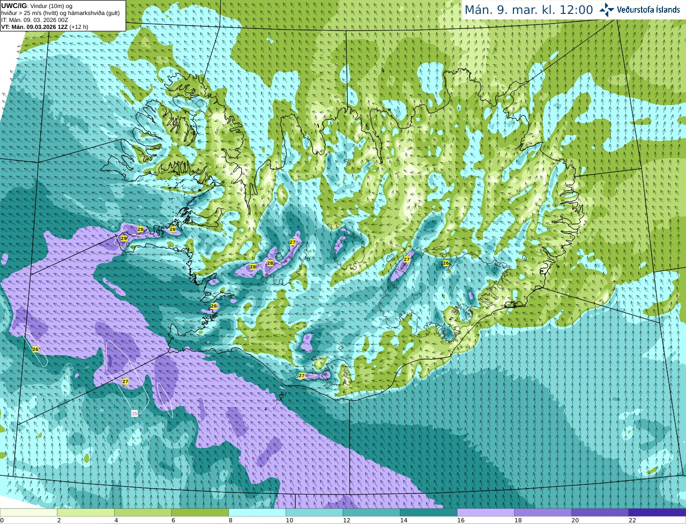Click the legend scale label '14'
Image resolution: width=686 pixels, height=524 pixels.
coord(404,520)
